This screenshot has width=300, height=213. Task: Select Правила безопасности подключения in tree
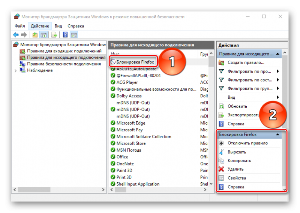pos(64,64)
